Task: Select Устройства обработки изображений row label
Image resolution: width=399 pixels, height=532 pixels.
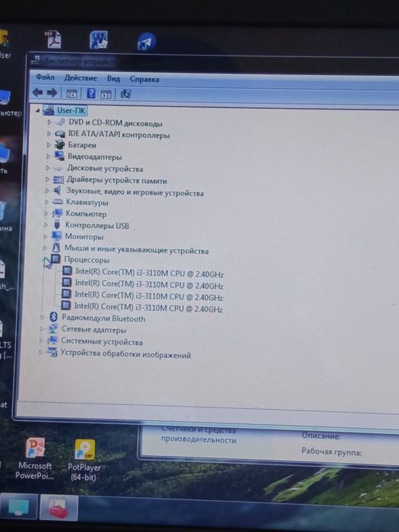Action: (x=125, y=354)
